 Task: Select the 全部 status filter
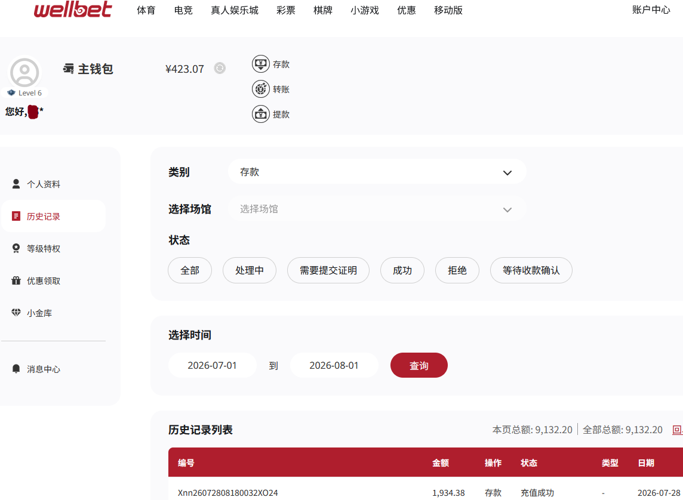coord(190,270)
